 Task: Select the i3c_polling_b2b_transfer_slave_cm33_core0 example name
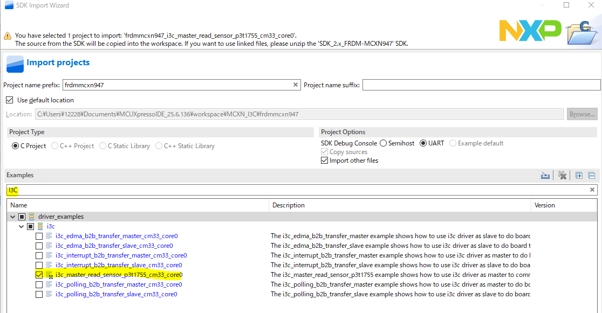(x=116, y=294)
